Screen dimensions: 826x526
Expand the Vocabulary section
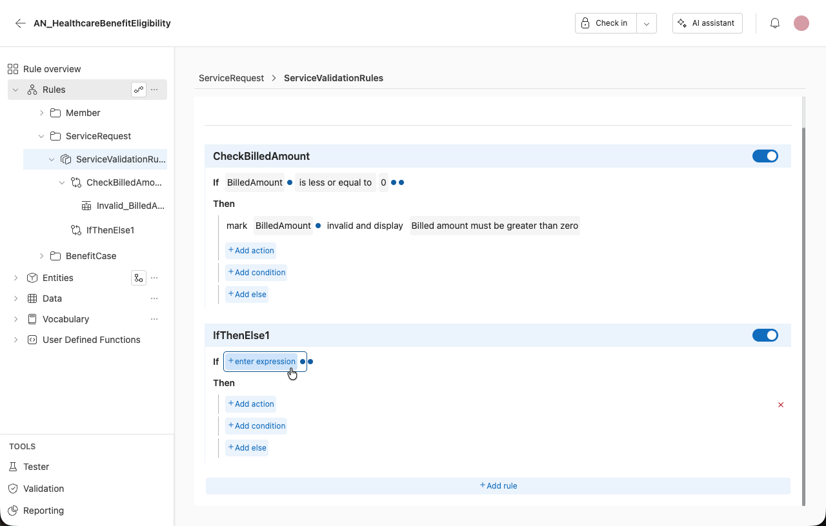point(15,319)
